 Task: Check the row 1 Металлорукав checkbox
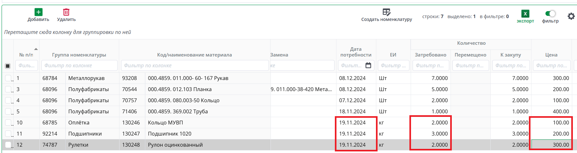8,78
